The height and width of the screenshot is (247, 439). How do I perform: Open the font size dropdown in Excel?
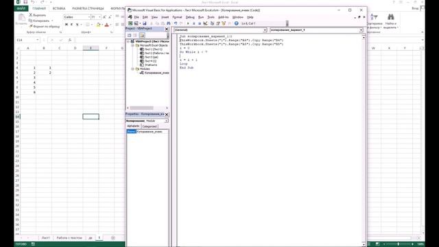pos(99,17)
